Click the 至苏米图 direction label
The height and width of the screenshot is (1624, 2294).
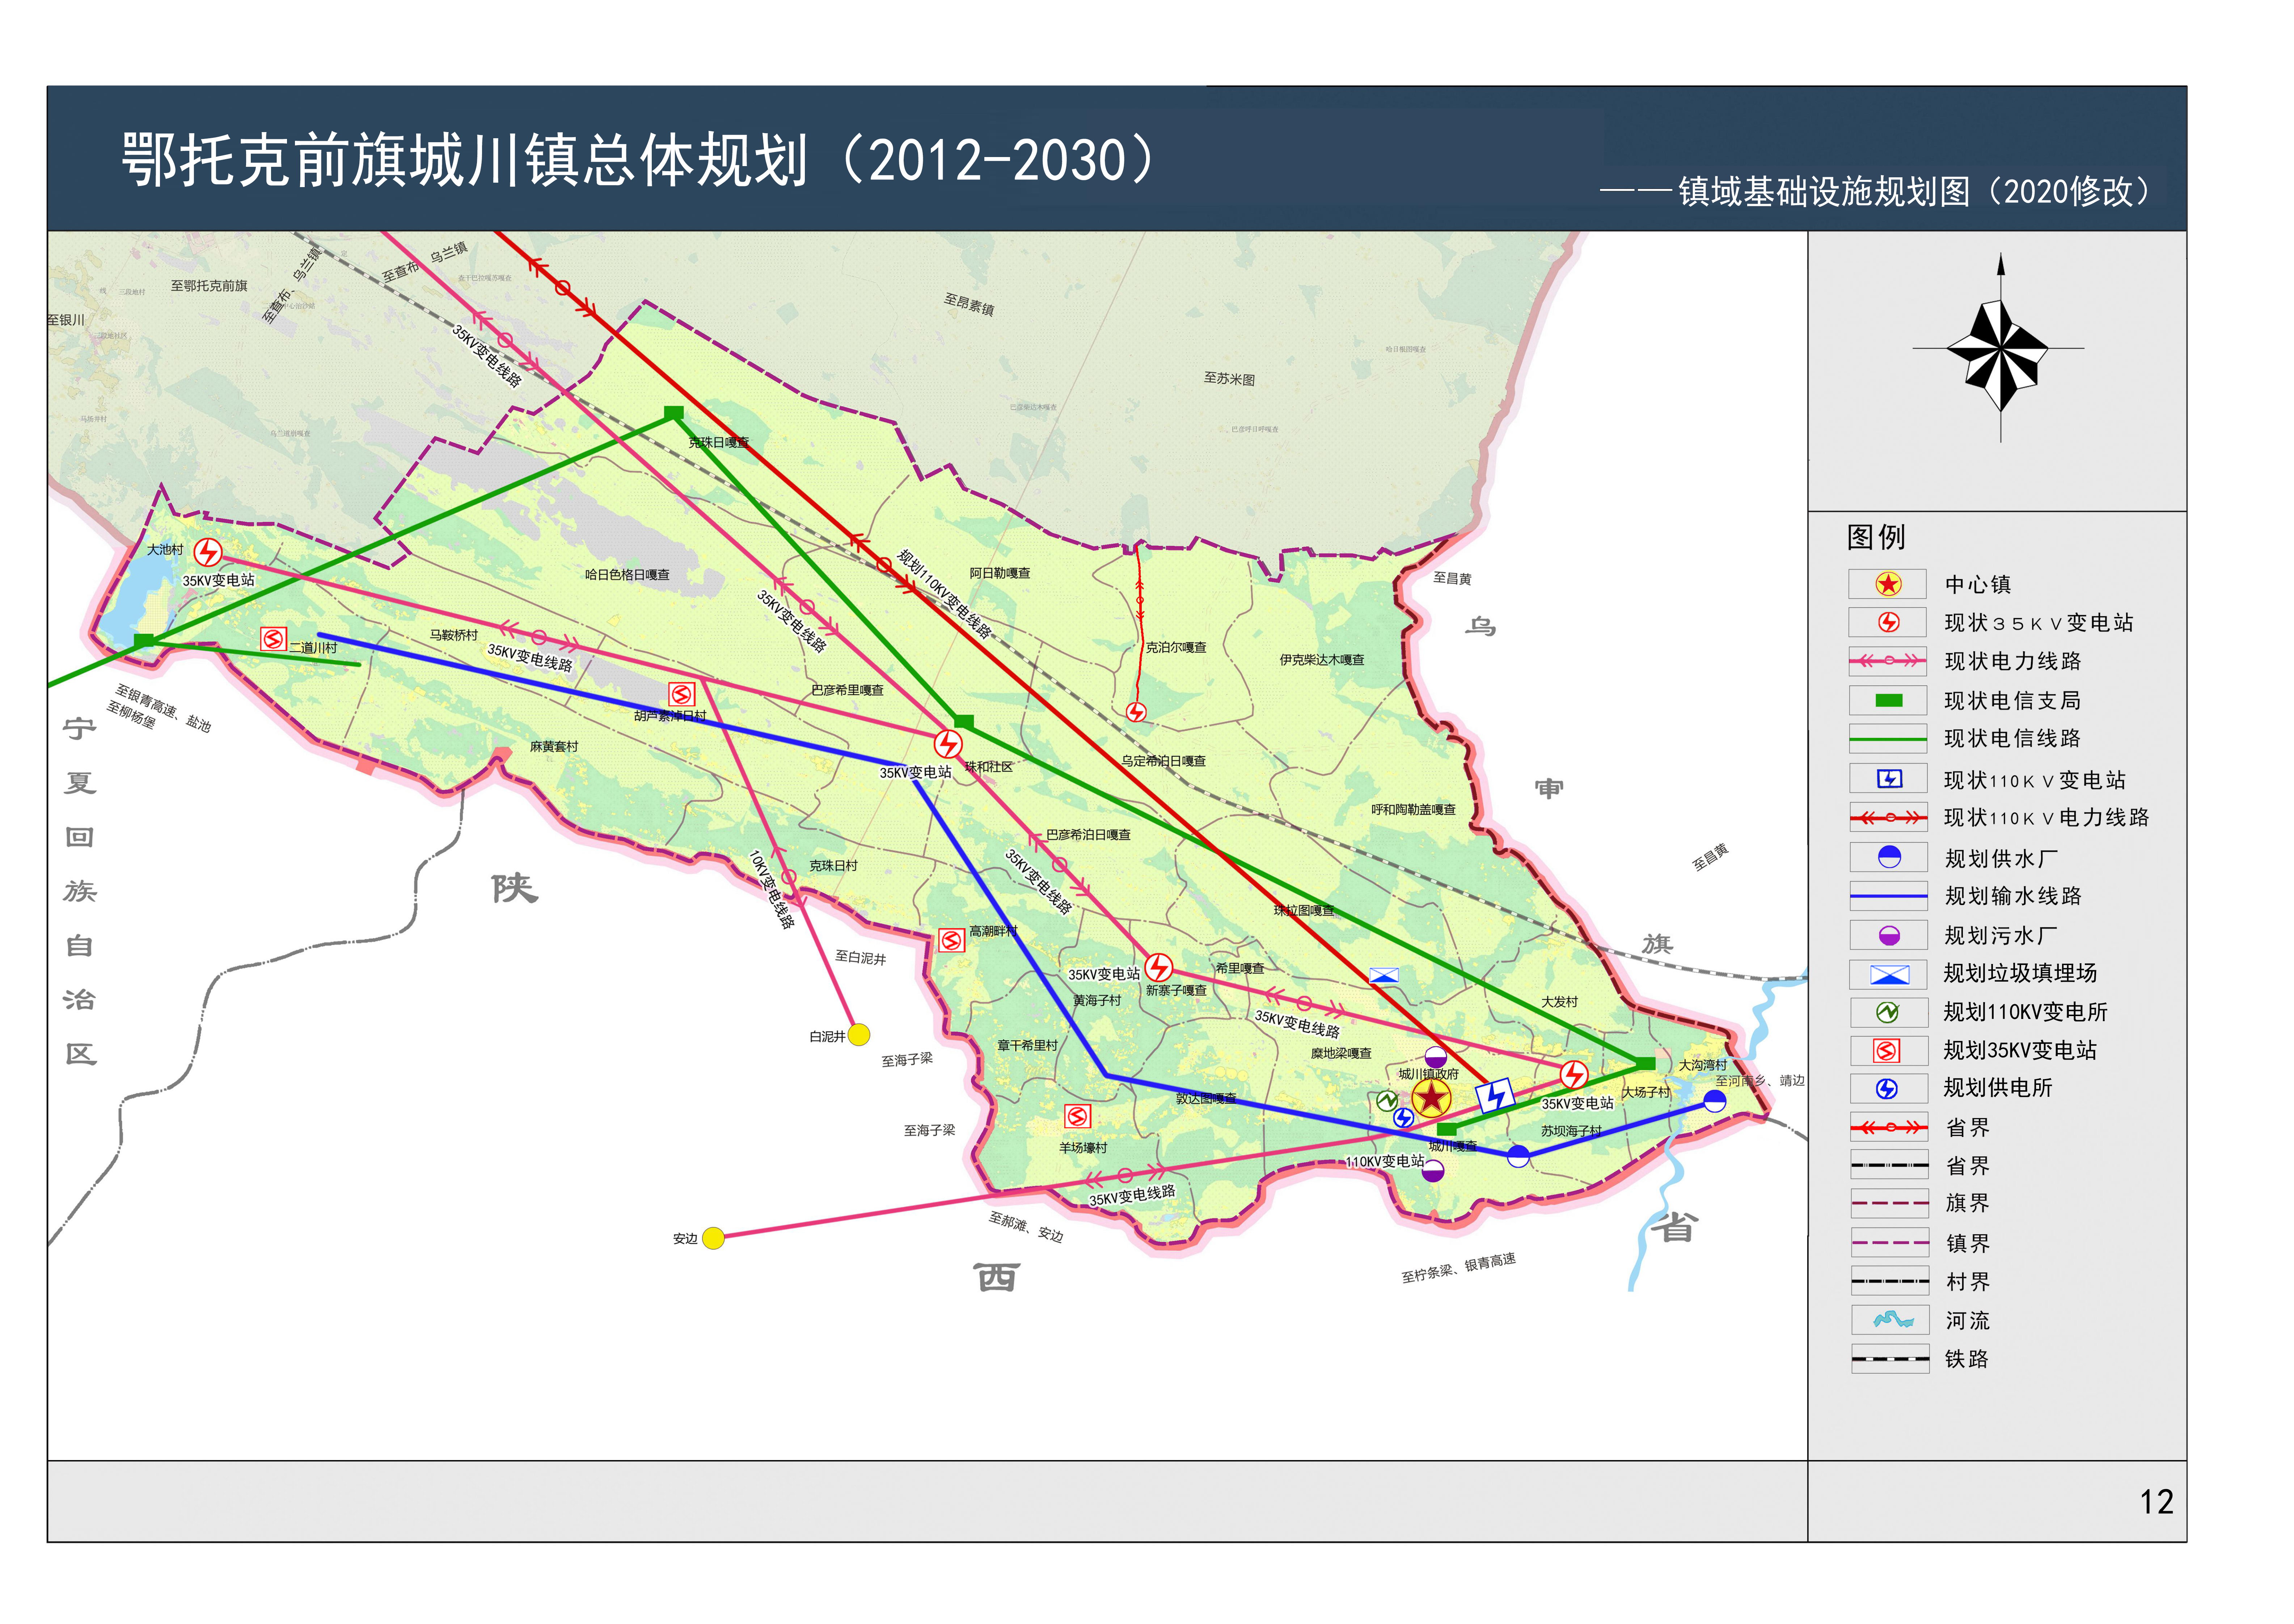point(1229,378)
